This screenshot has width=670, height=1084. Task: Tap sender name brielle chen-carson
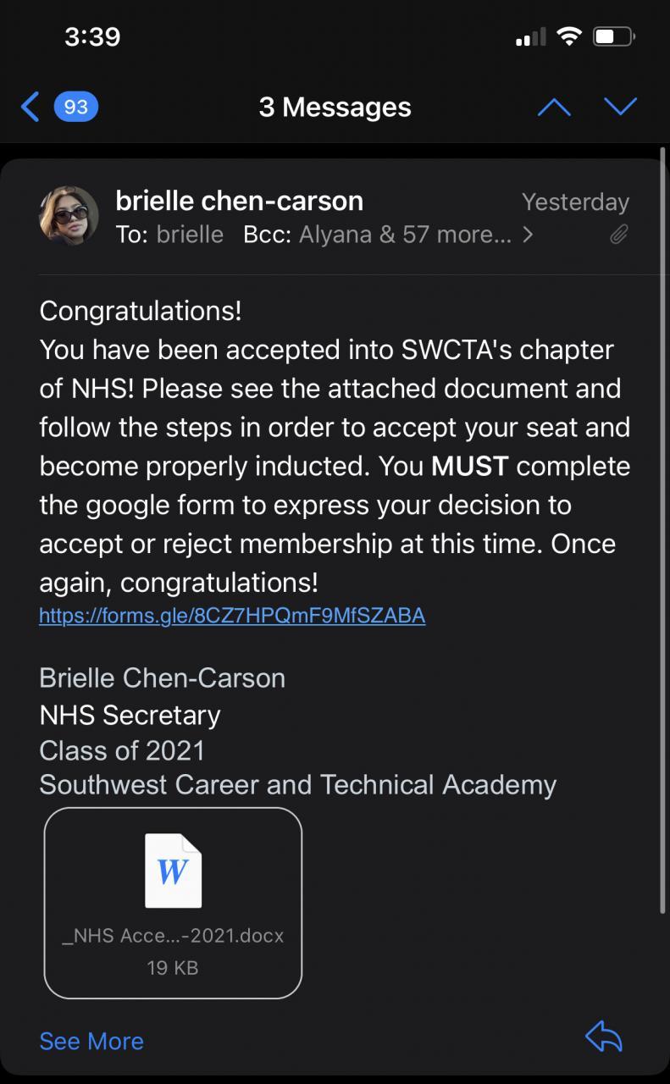(239, 201)
